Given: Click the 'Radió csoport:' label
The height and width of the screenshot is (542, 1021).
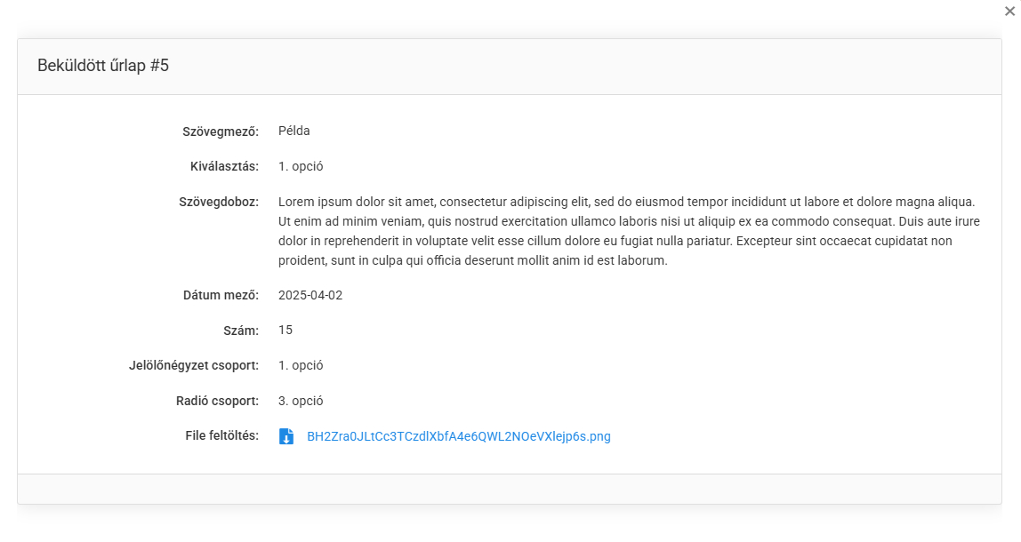Looking at the screenshot, I should point(217,401).
